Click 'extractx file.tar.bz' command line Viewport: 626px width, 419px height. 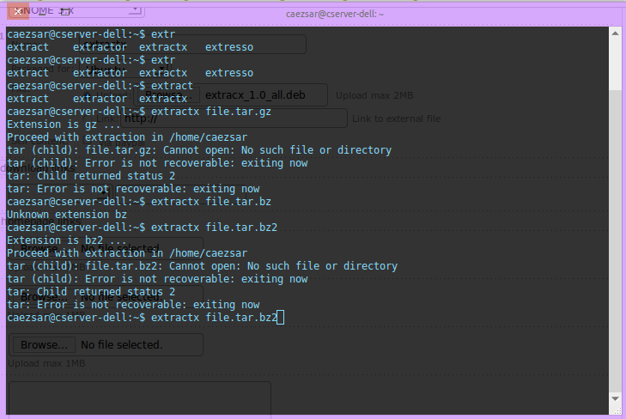coord(210,202)
